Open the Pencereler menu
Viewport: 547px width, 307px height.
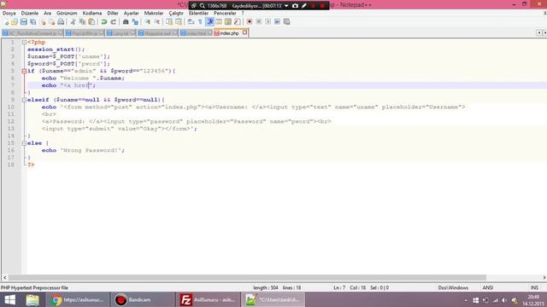tap(225, 14)
